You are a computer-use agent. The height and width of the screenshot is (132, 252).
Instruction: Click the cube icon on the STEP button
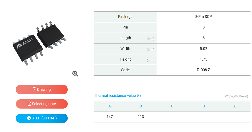[x=29, y=118]
